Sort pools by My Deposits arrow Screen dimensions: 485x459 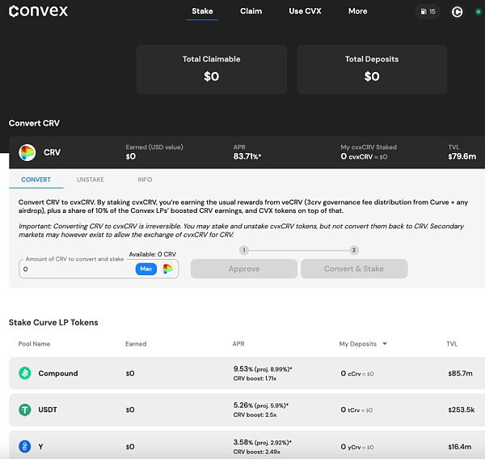[x=385, y=344]
